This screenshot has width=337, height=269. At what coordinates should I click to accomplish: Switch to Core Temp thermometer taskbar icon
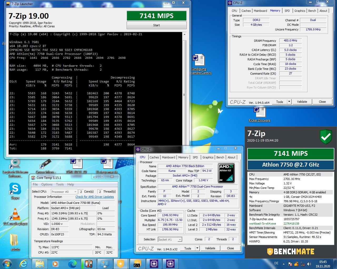coord(89,263)
